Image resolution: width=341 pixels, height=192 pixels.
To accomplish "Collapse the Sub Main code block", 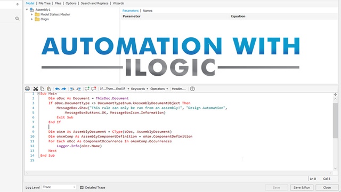I will pyautogui.click(x=38, y=94).
